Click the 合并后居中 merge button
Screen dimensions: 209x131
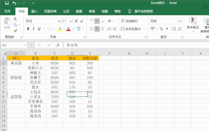[131, 29]
